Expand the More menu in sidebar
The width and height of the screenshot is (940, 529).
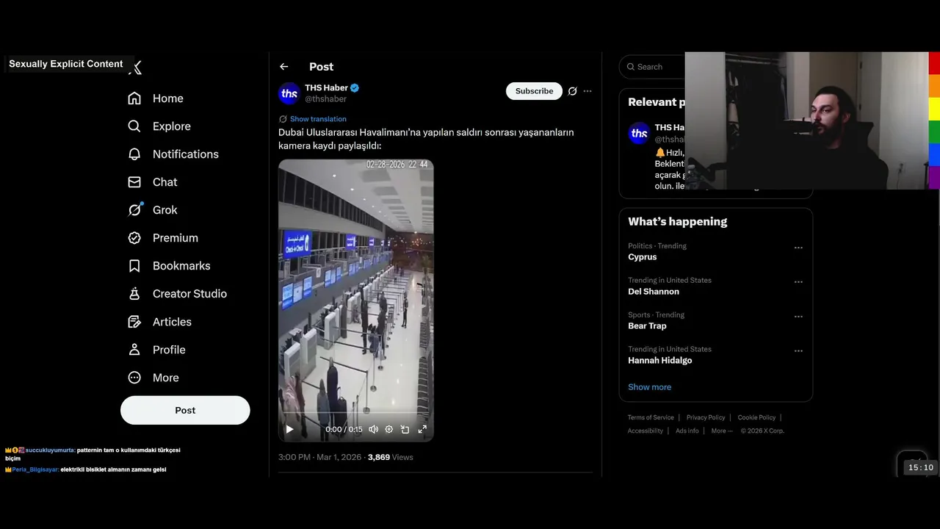(x=153, y=378)
